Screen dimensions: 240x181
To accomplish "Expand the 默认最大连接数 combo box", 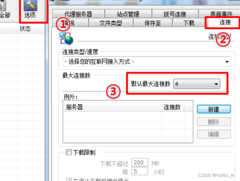I will (197, 84).
